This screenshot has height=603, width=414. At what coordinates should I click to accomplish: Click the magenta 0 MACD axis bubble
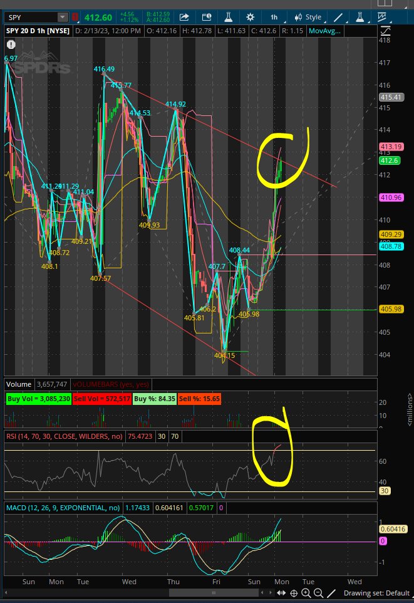click(x=383, y=541)
